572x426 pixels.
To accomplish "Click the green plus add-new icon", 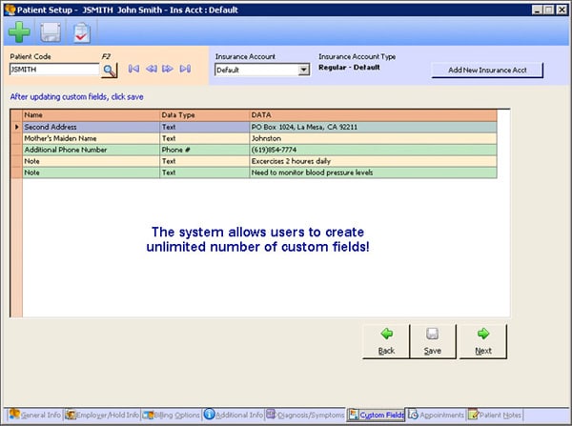I will click(x=19, y=32).
